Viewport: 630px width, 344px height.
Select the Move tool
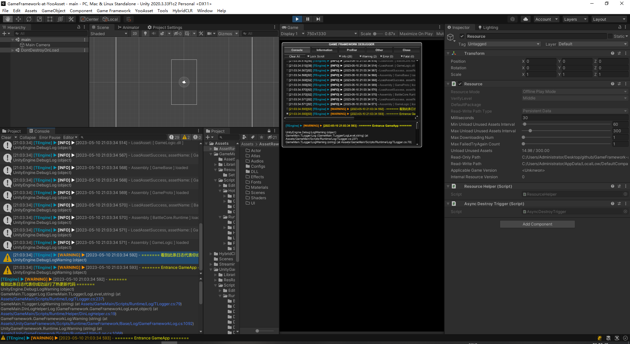click(18, 19)
